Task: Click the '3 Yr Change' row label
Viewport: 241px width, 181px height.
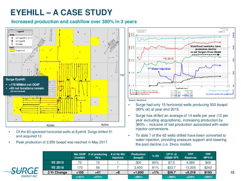Action: [x=57, y=172]
